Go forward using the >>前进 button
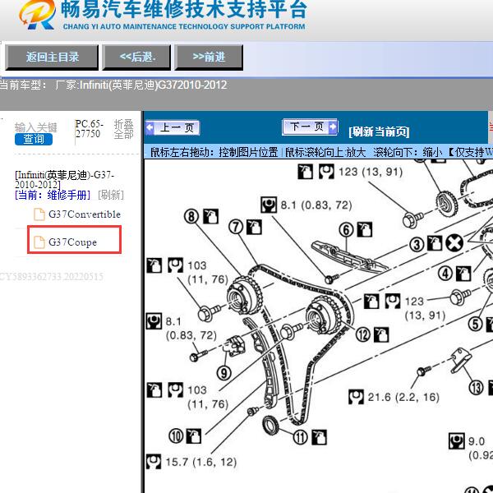 point(209,58)
